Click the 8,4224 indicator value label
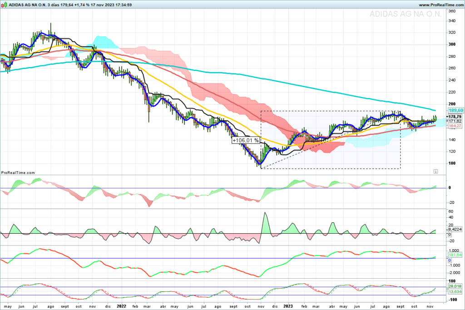The height and width of the screenshot is (310, 465). pos(455,229)
